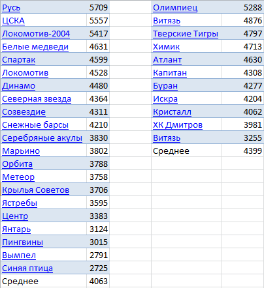
Task: Open the Русь team link
Action: click(11, 8)
